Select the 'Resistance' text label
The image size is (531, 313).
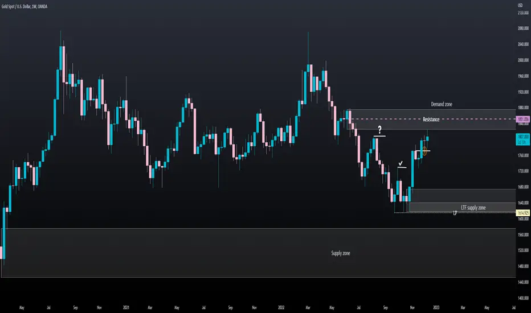pyautogui.click(x=431, y=119)
